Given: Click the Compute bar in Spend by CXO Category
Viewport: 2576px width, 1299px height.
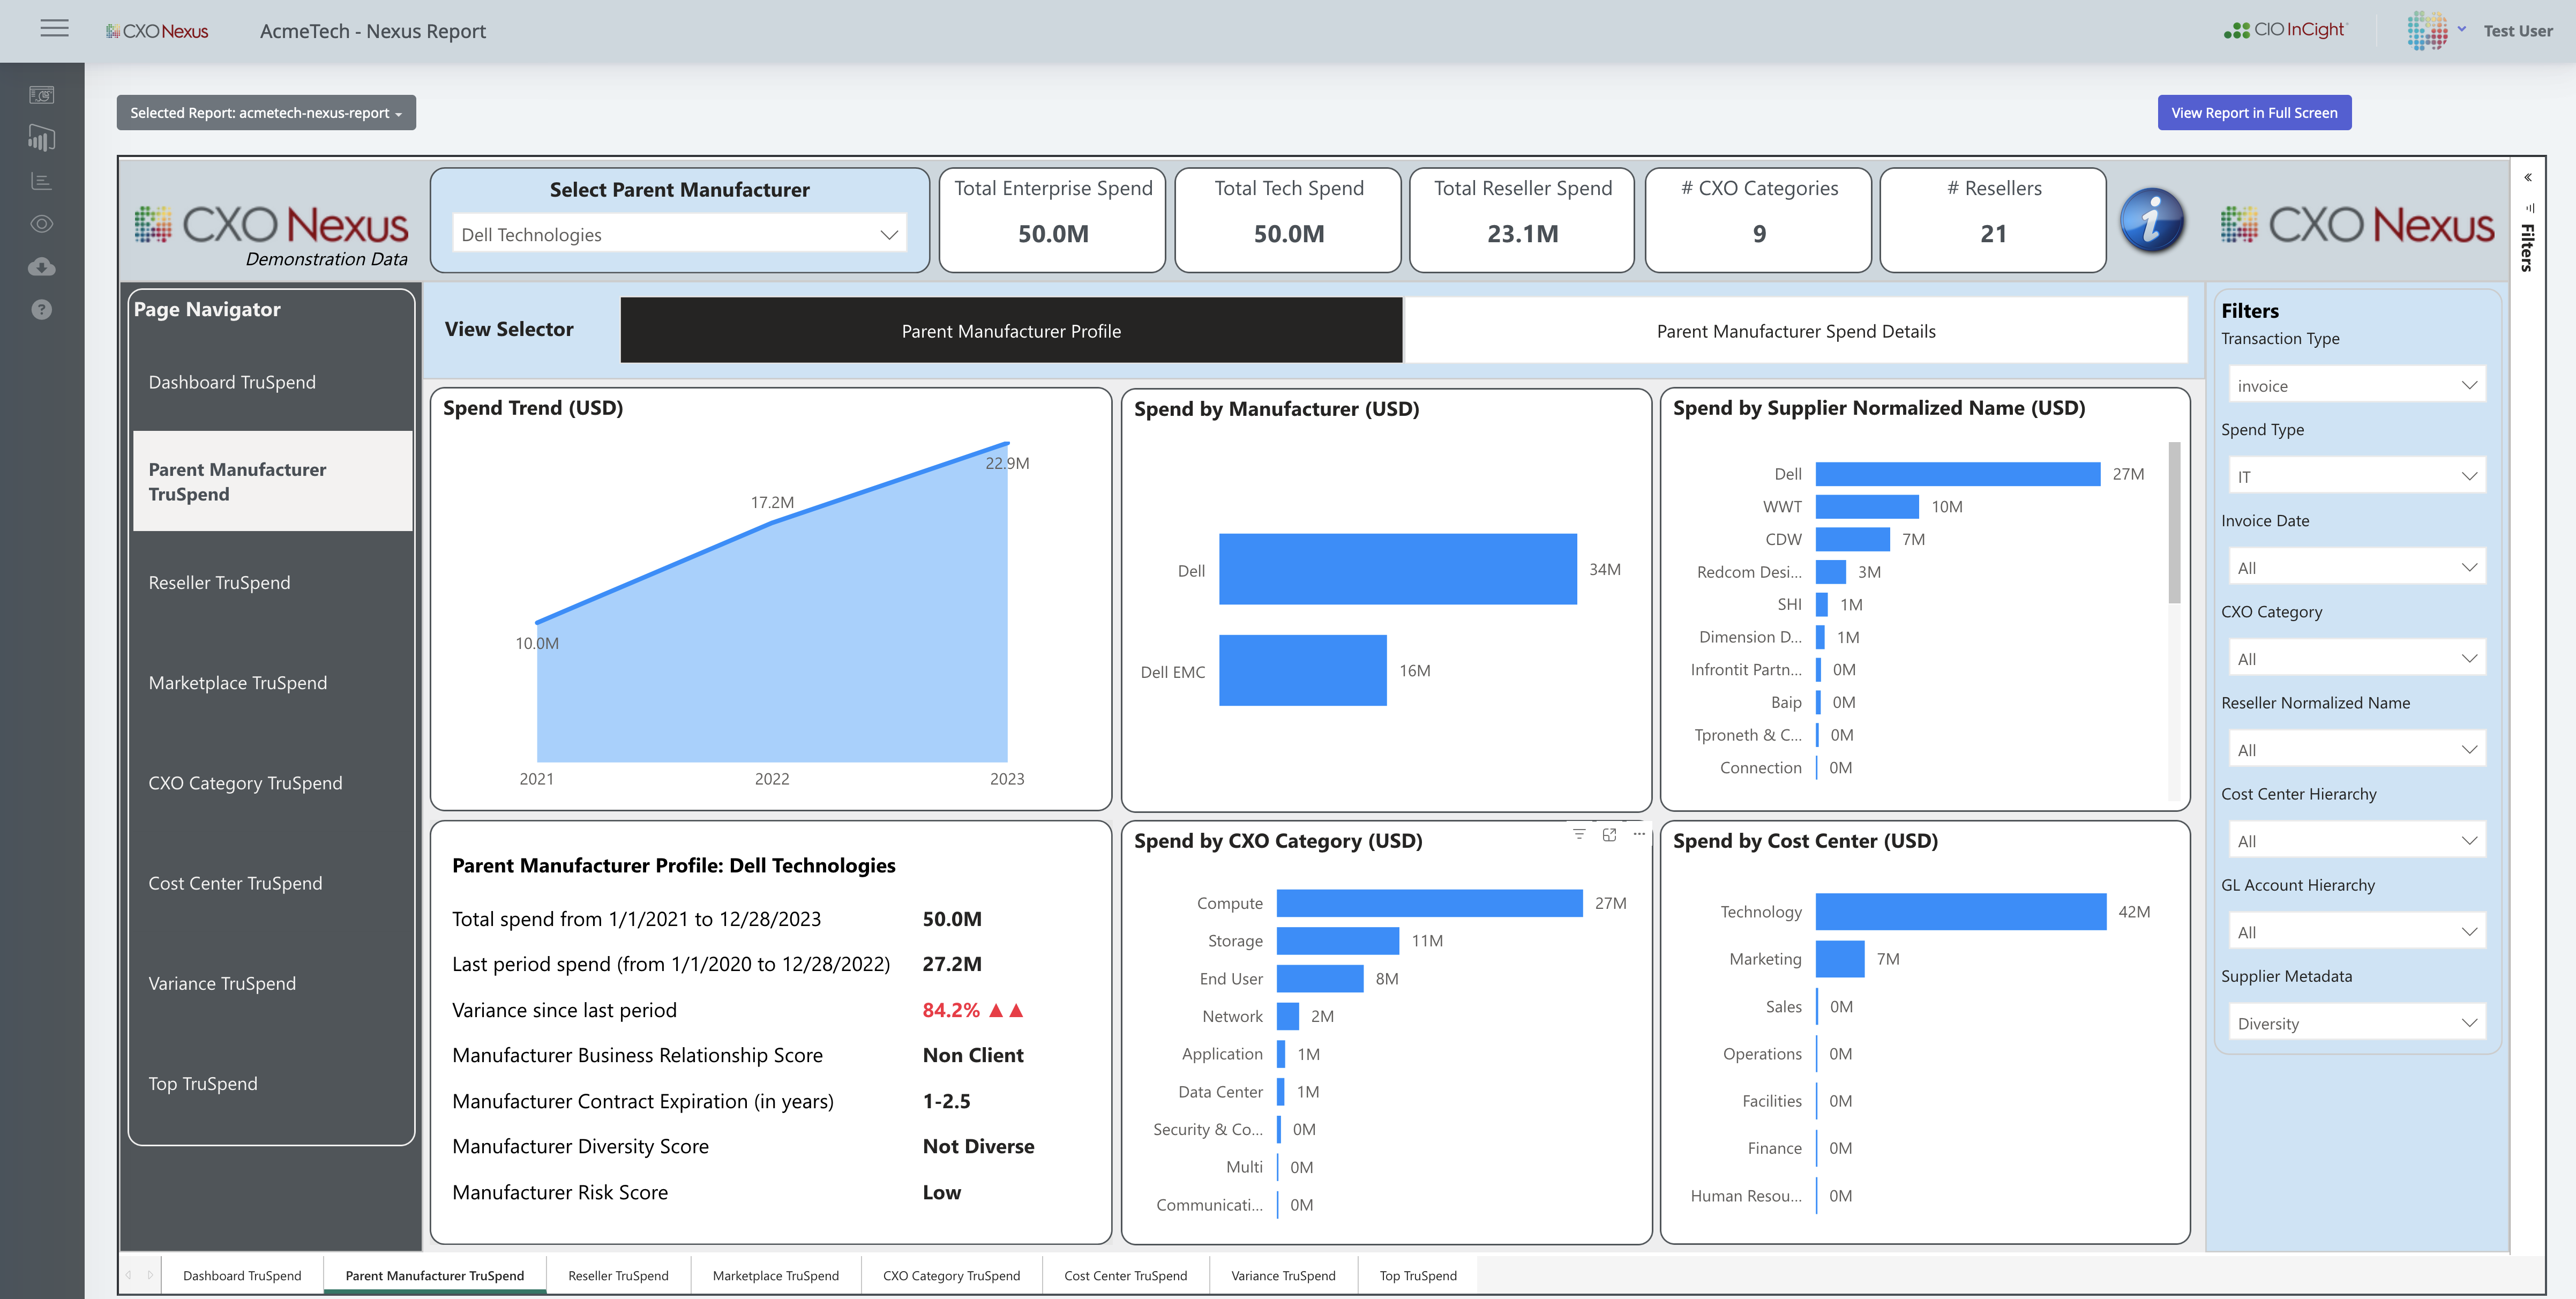Looking at the screenshot, I should [1429, 903].
